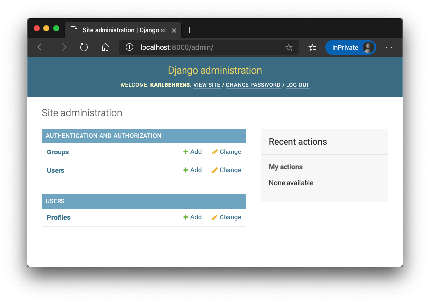Click the yellow minimize window button

pyautogui.click(x=46, y=28)
